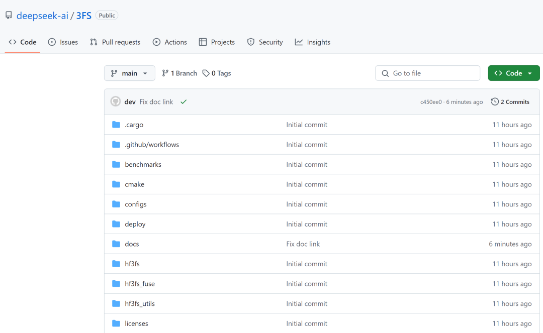Image resolution: width=543 pixels, height=333 pixels.
Task: Click the green check status icon
Action: pyautogui.click(x=184, y=101)
